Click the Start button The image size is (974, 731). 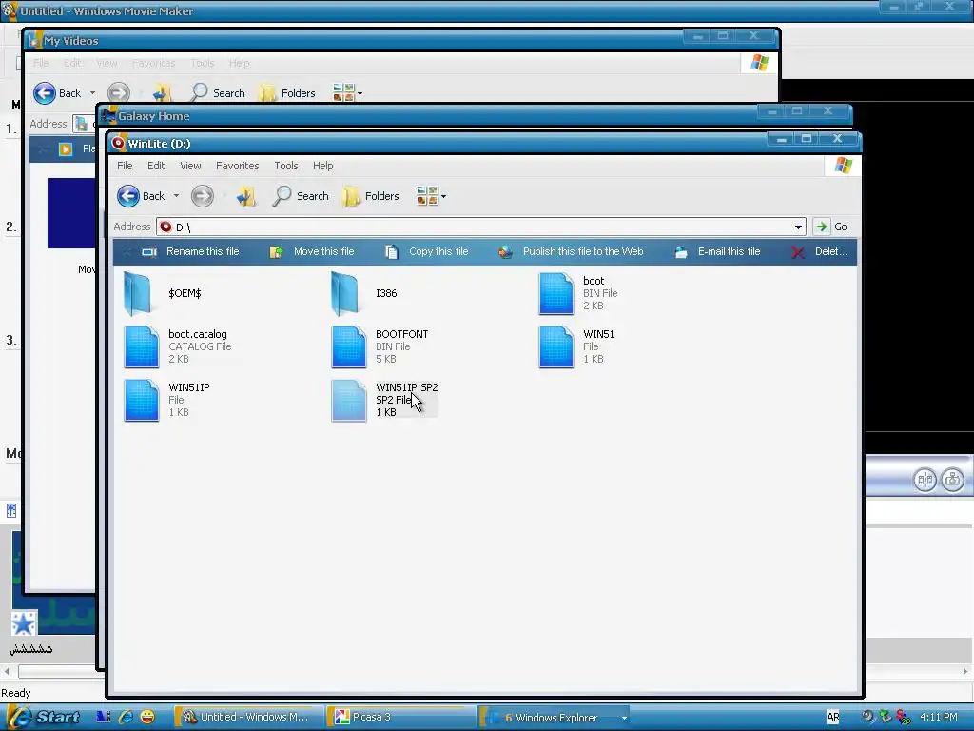[44, 718]
